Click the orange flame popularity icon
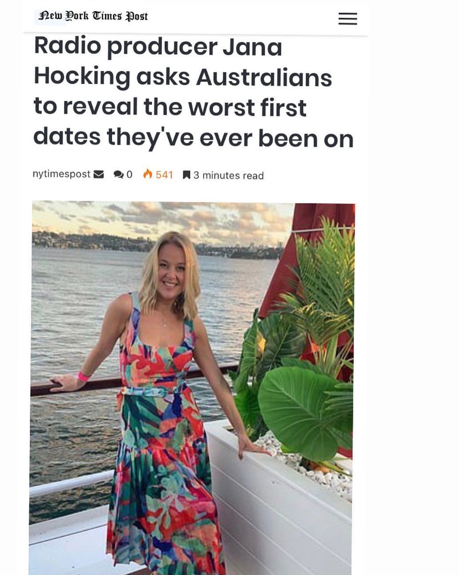 click(x=148, y=174)
